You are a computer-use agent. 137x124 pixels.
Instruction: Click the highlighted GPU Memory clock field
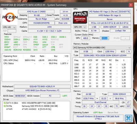[104, 38]
